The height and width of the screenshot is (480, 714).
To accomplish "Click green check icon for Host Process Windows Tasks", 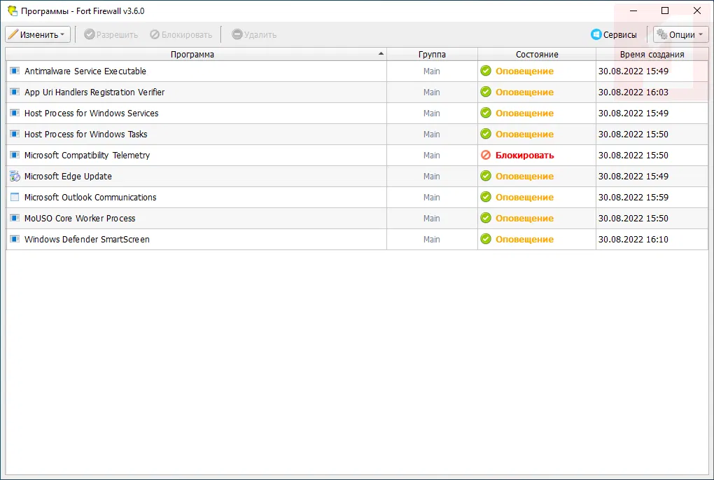I will pos(486,134).
